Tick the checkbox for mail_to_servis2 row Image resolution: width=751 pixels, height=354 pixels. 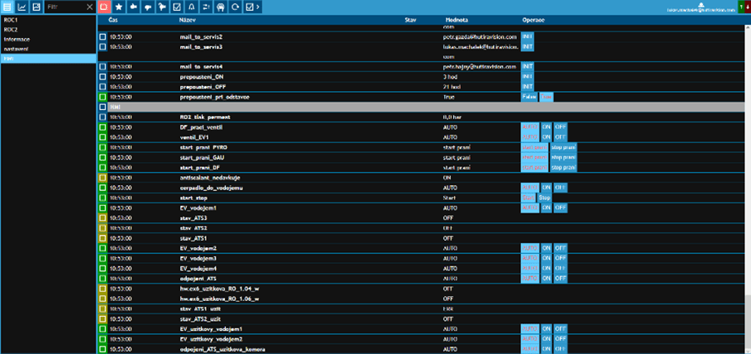103,37
